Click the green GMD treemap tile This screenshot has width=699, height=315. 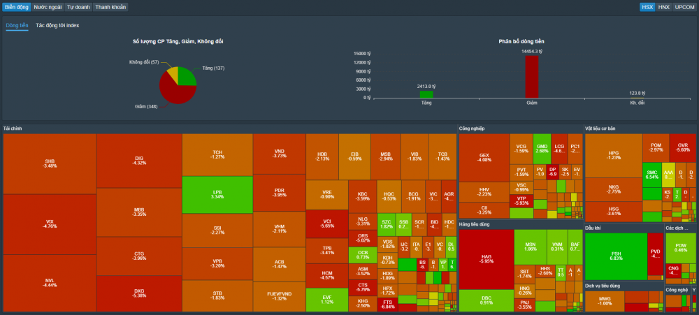(x=542, y=148)
